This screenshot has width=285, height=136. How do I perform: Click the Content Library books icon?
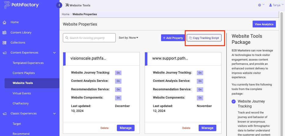[5, 33]
